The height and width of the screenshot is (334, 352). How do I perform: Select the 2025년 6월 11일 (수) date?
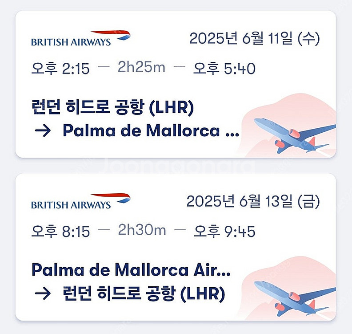pyautogui.click(x=254, y=38)
